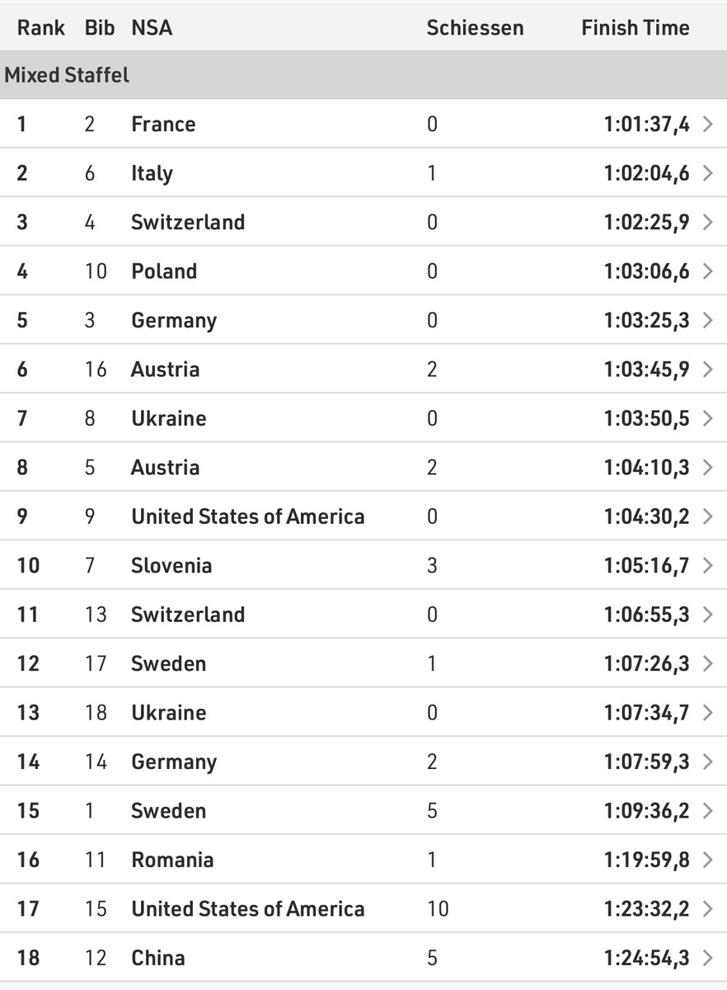
Task: Click the rank 7 Ukraine team name
Action: pyautogui.click(x=169, y=418)
